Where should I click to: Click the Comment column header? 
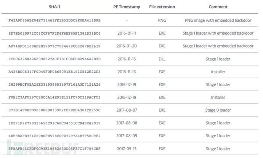tap(218, 6)
